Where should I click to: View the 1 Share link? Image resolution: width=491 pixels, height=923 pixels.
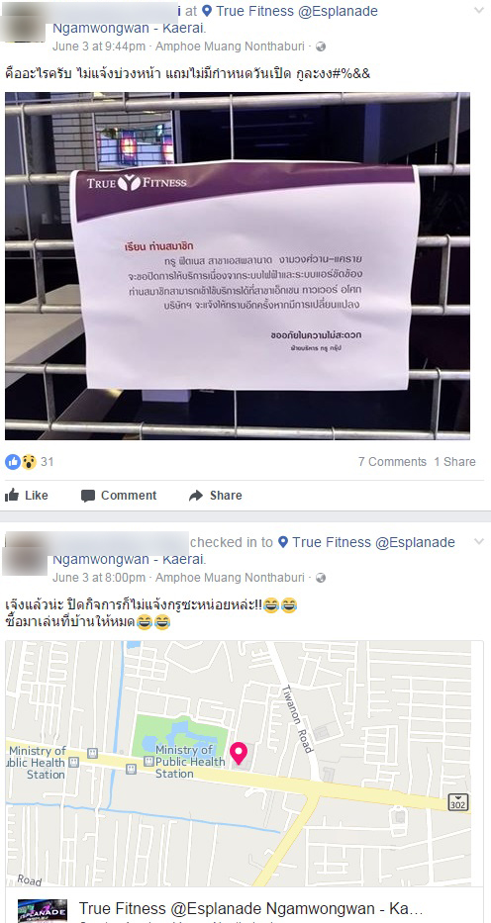pos(455,462)
